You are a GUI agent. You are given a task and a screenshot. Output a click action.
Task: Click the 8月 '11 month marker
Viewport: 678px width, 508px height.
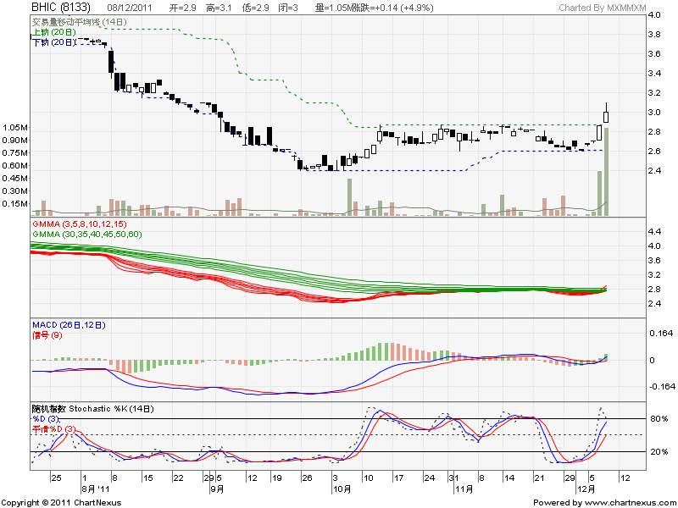pos(92,489)
